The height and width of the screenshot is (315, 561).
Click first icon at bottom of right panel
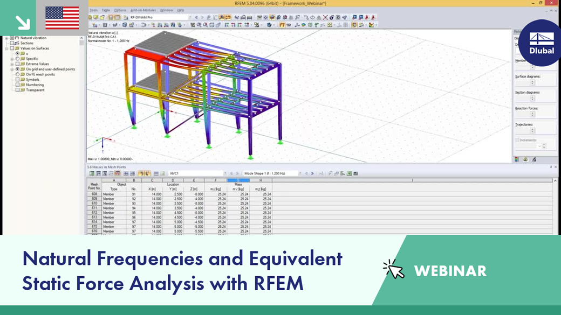pos(517,159)
